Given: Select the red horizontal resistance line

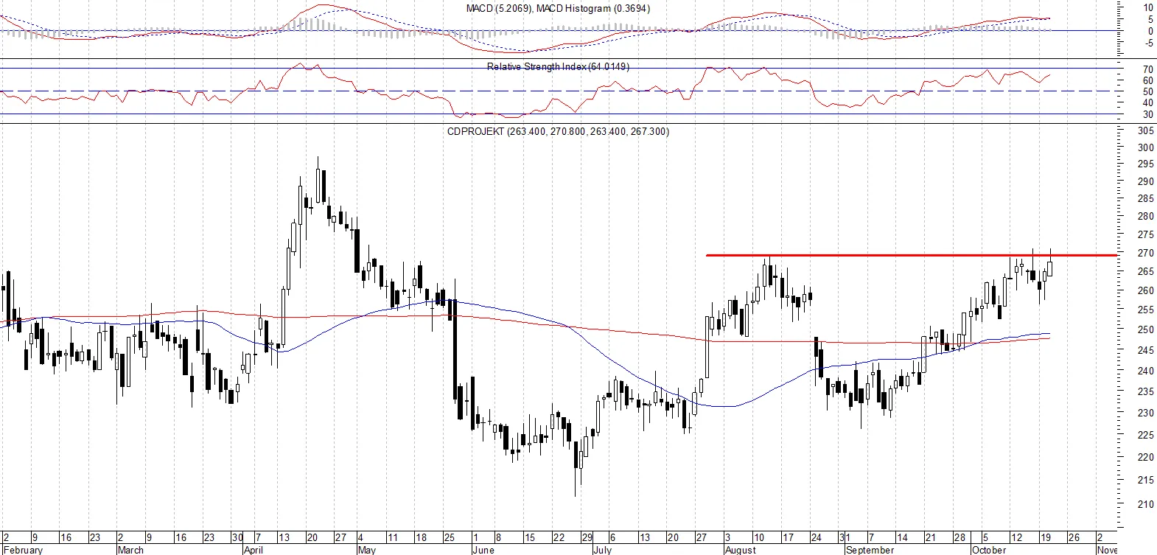Looking at the screenshot, I should pos(912,256).
